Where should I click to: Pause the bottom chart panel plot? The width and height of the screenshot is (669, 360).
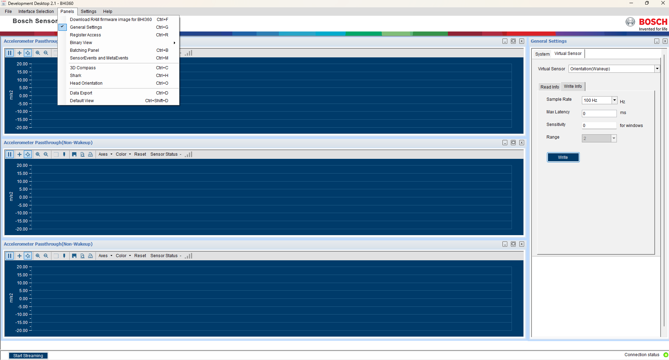click(x=10, y=256)
